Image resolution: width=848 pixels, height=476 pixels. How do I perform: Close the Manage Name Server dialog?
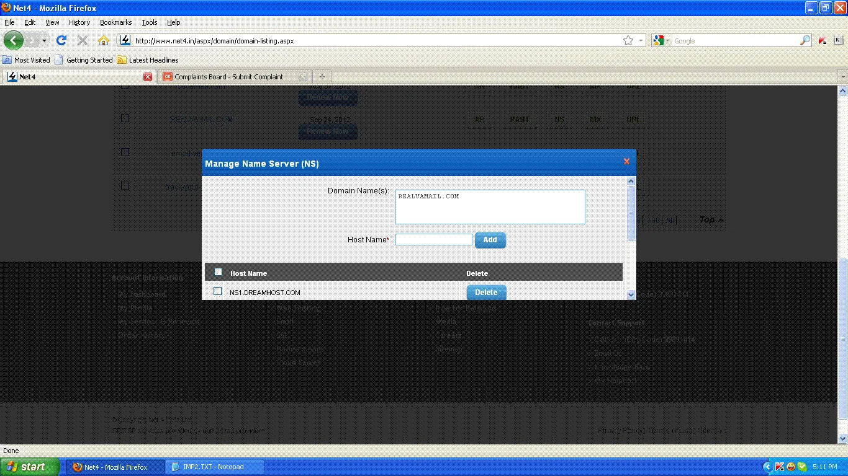(x=626, y=161)
